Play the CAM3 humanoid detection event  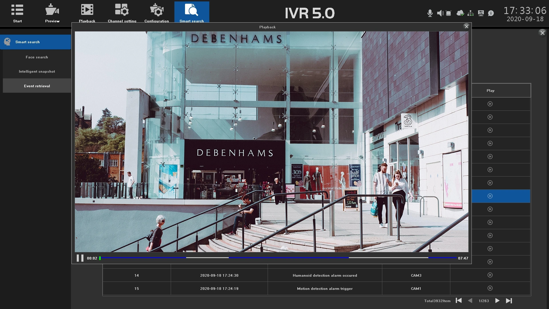click(490, 275)
